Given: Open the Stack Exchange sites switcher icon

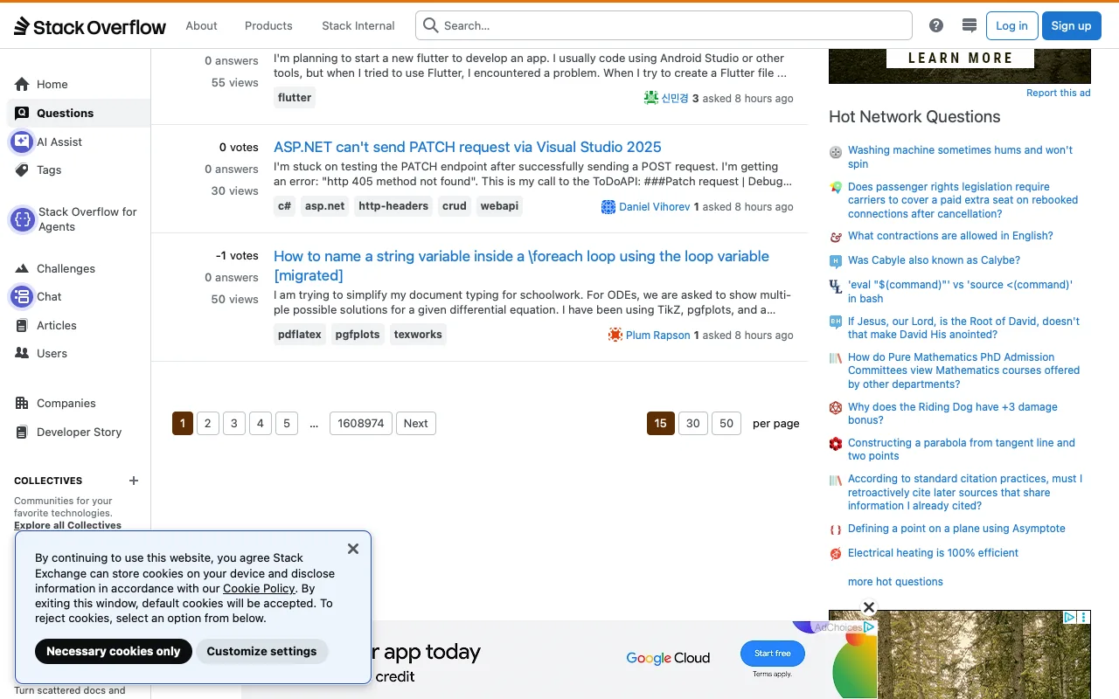Looking at the screenshot, I should pyautogui.click(x=969, y=25).
